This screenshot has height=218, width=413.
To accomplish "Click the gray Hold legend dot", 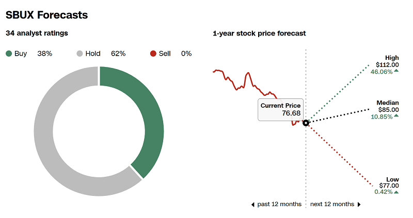I will click(80, 54).
